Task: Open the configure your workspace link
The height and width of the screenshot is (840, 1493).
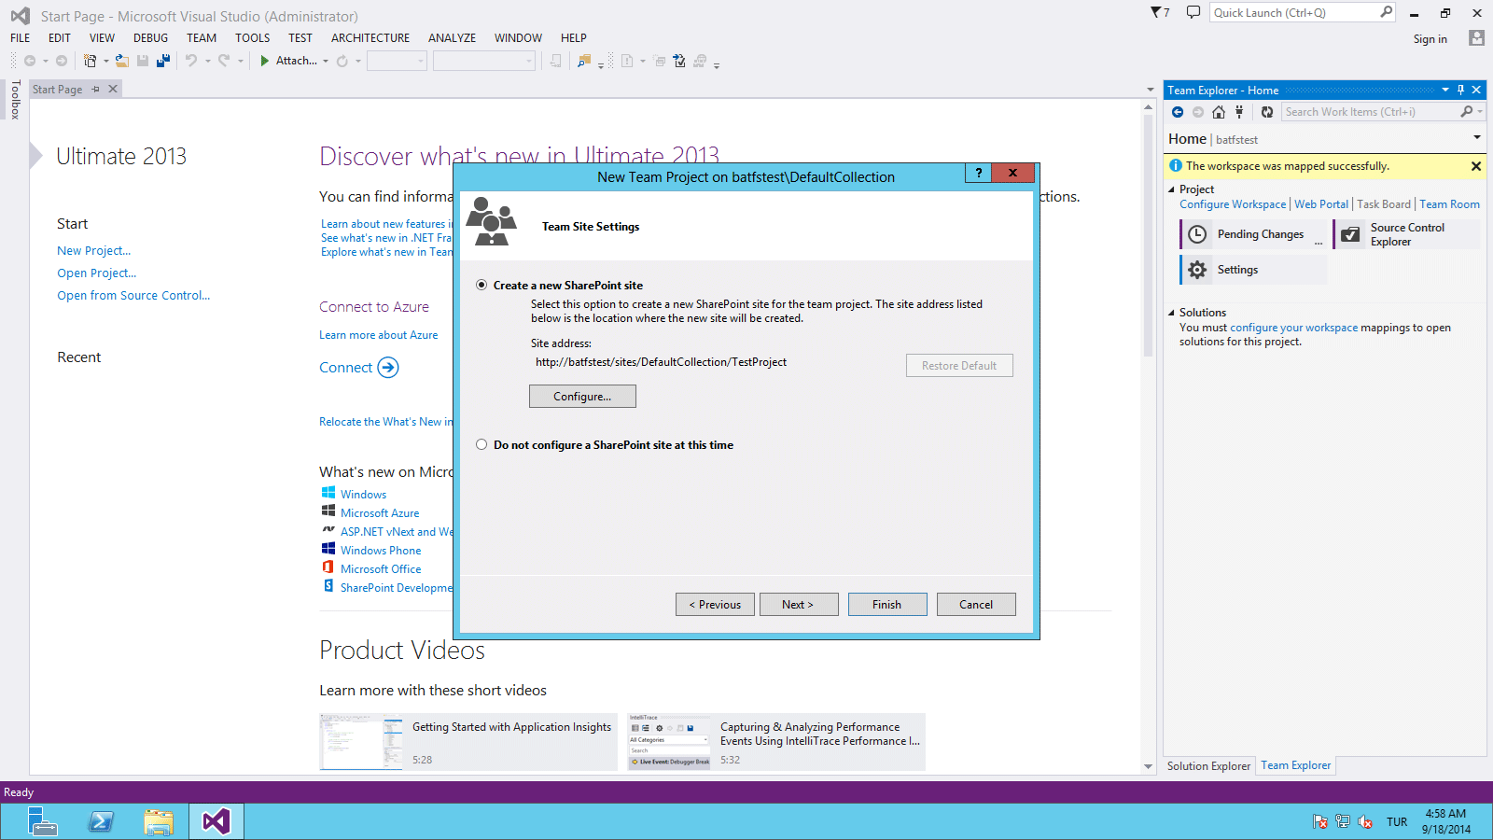Action: (1293, 328)
